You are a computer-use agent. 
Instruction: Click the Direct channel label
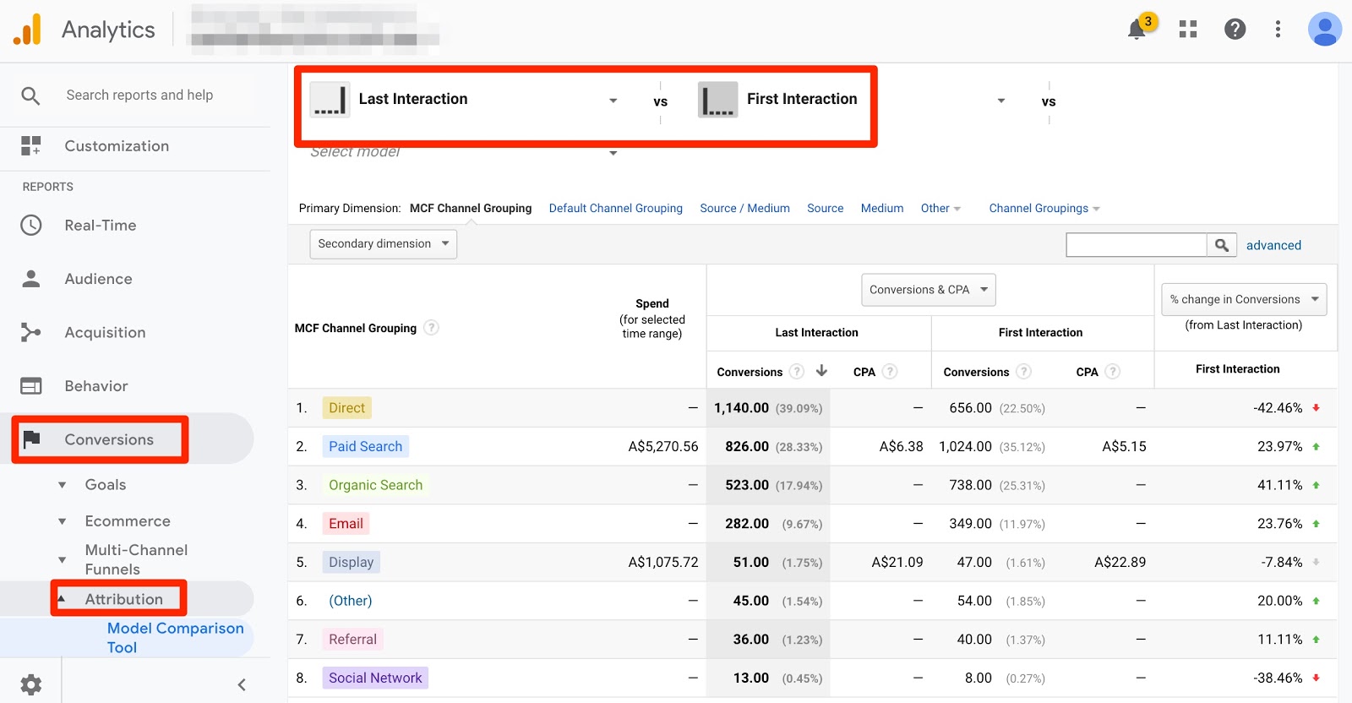tap(346, 408)
